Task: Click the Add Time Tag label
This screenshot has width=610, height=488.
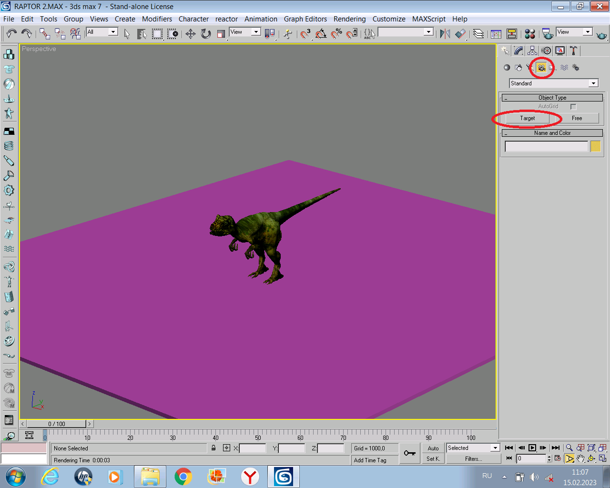Action: point(370,460)
